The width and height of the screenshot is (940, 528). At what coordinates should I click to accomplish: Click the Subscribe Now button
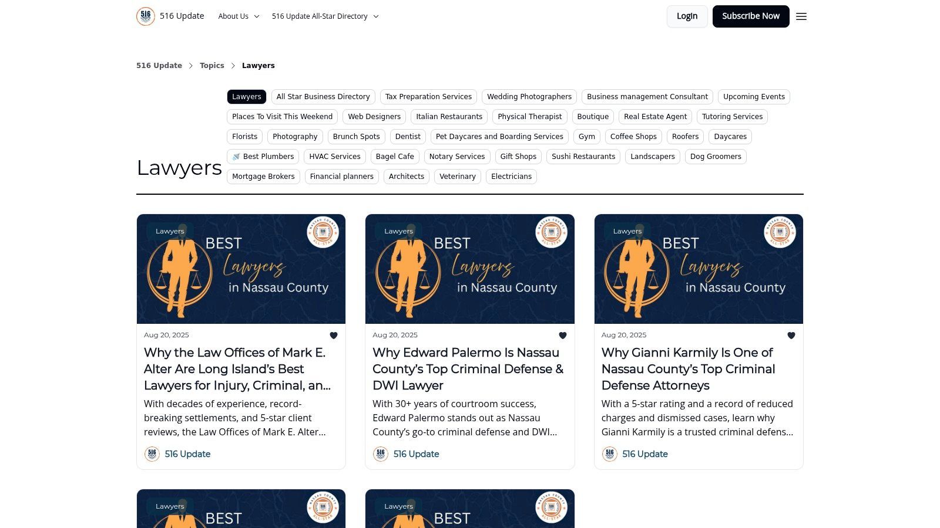click(751, 16)
